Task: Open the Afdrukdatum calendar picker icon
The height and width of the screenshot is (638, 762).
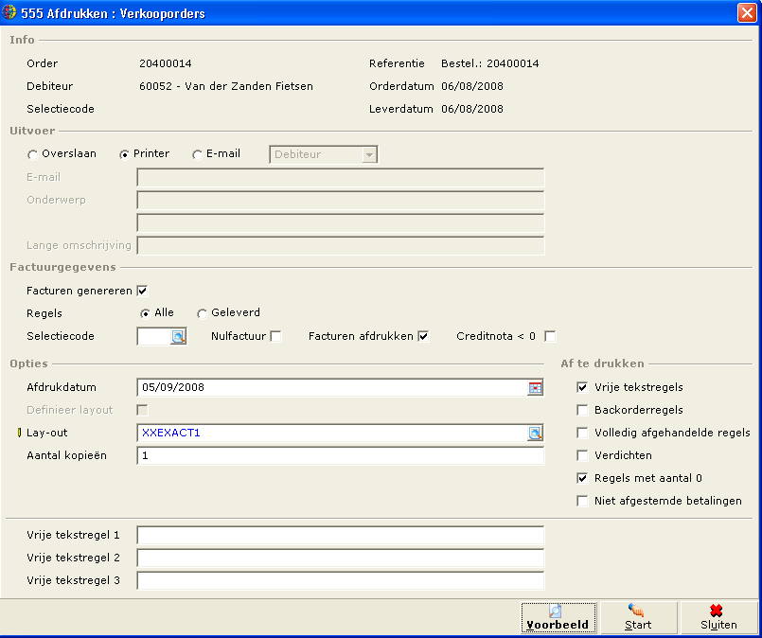Action: 535,387
